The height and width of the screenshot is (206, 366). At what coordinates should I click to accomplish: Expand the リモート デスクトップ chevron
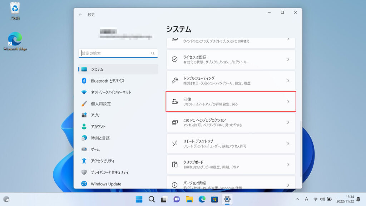(x=288, y=144)
